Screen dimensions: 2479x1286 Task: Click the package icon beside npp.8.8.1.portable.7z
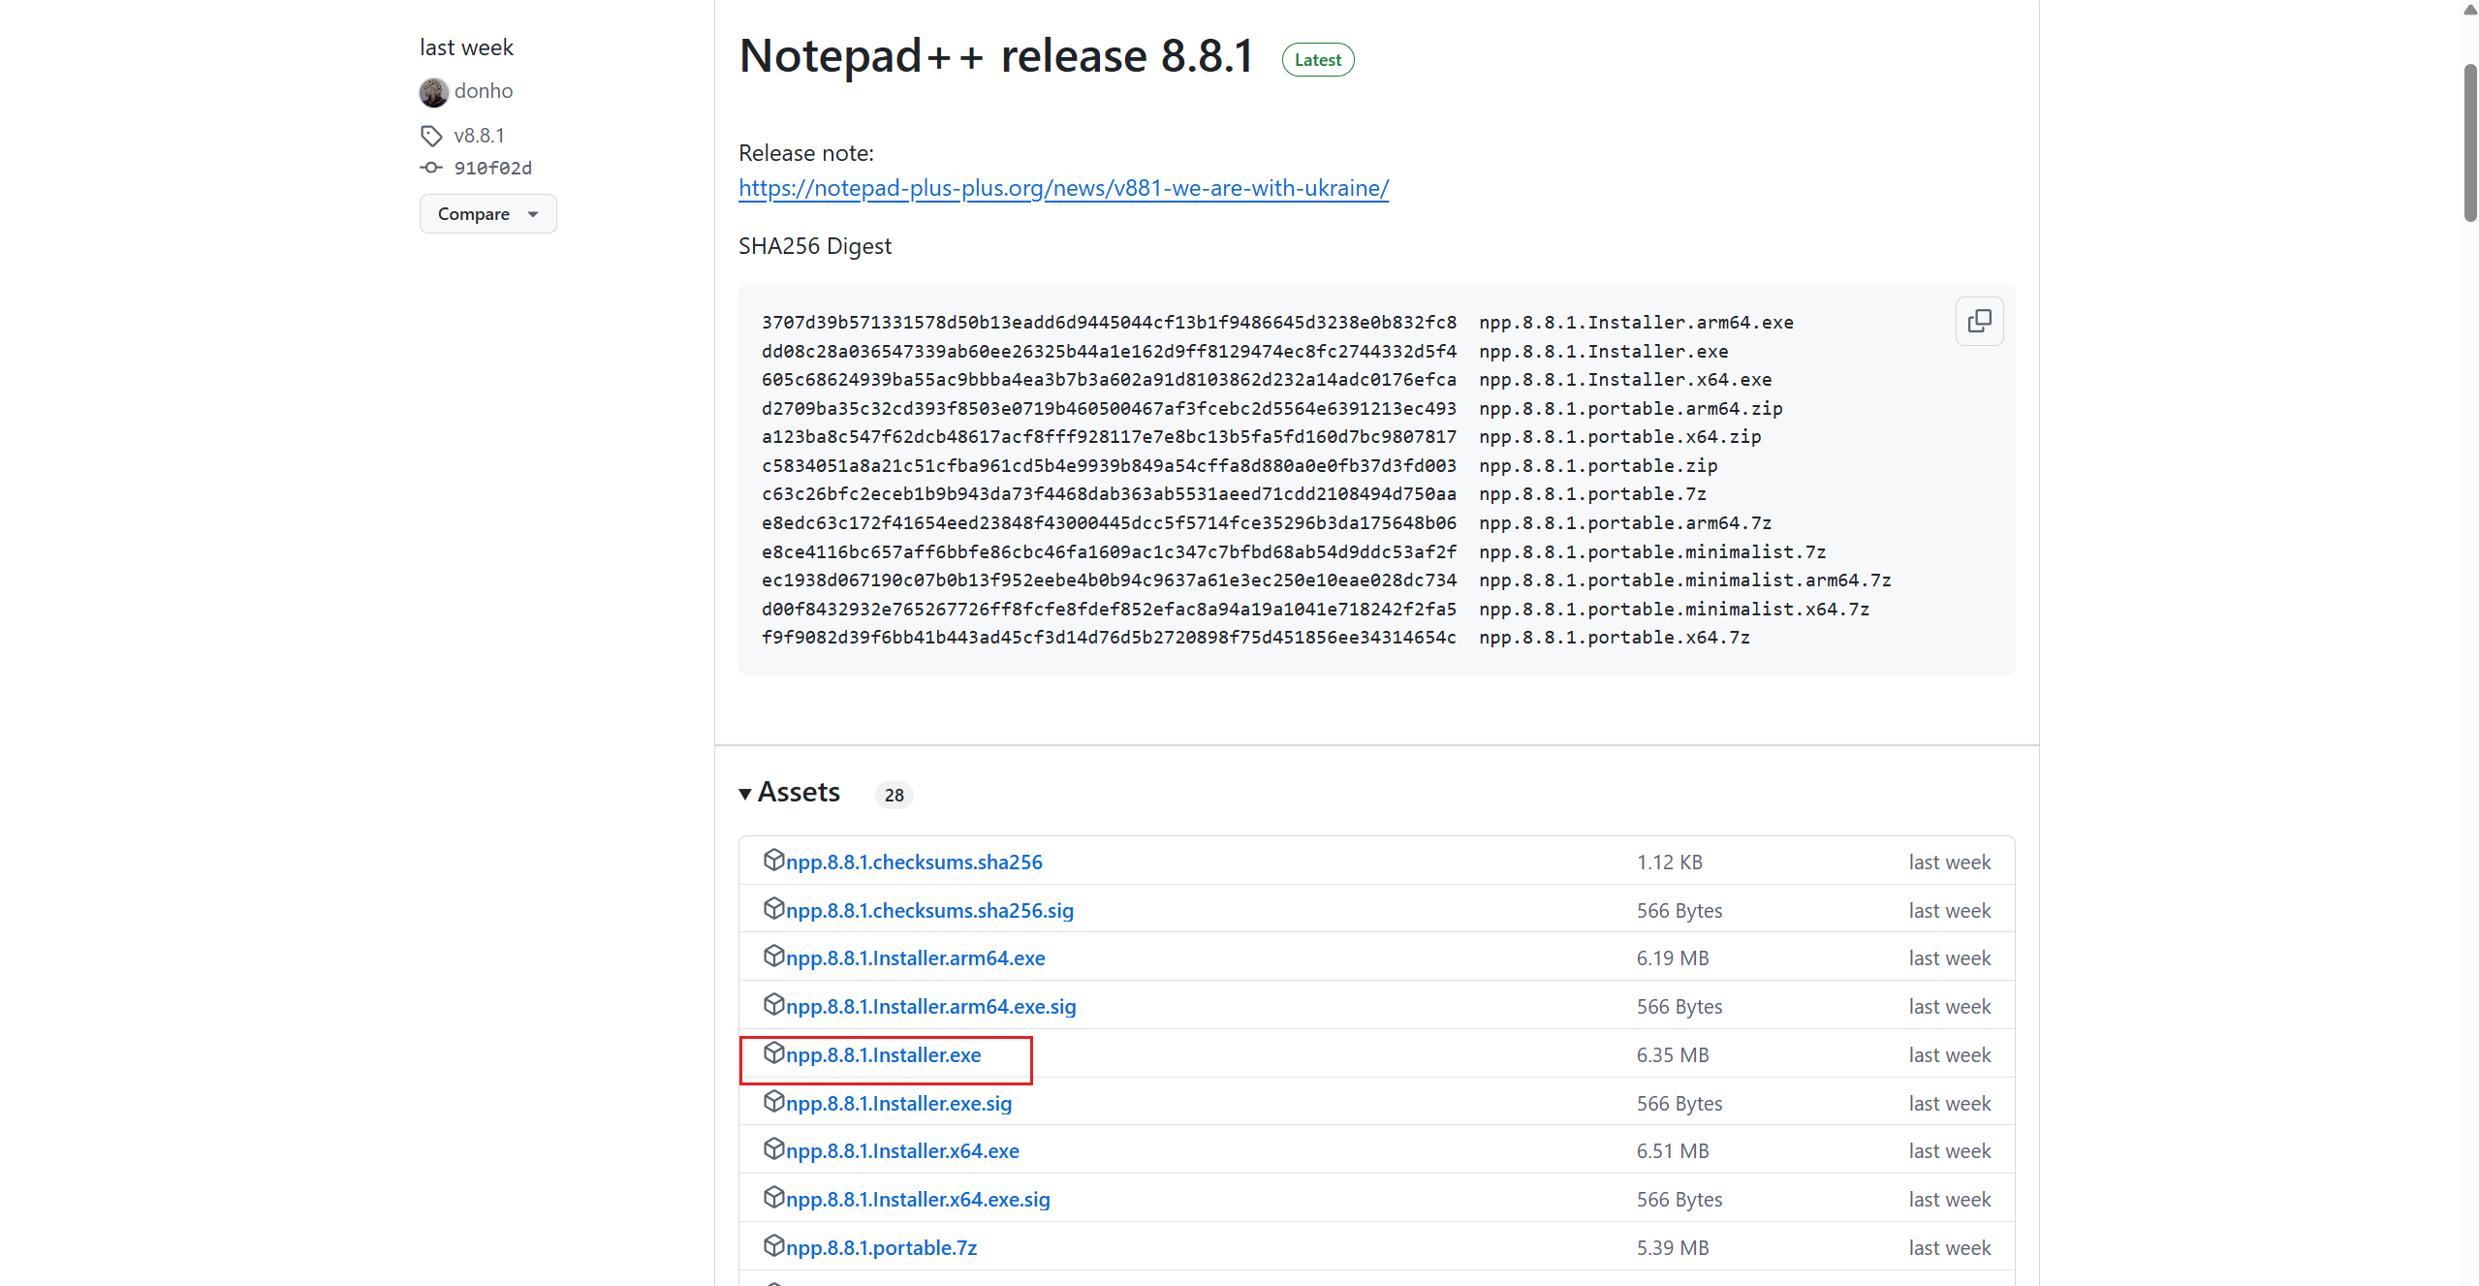point(773,1245)
